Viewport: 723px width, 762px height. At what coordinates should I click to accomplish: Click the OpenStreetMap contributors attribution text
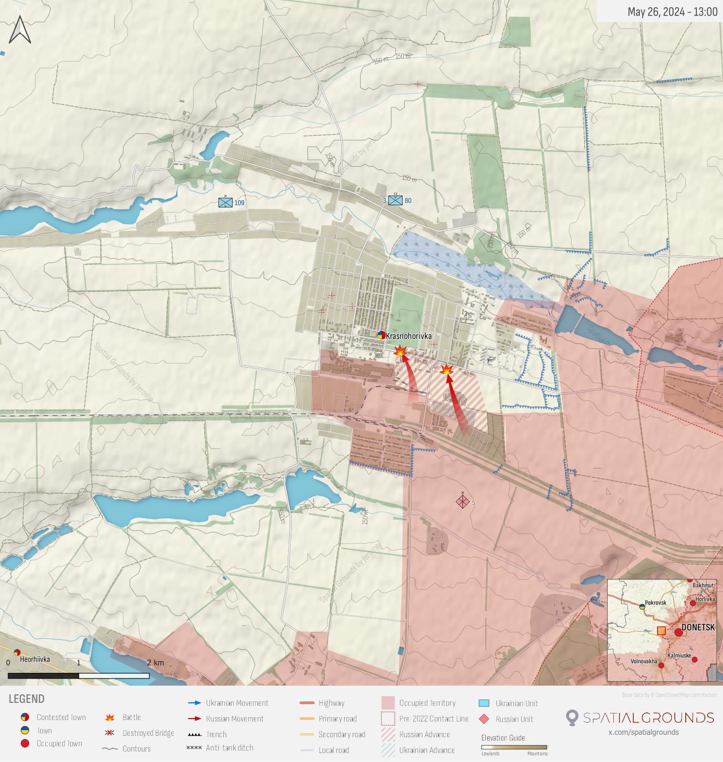[670, 695]
